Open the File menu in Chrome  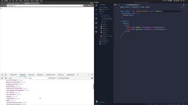(10, 1)
